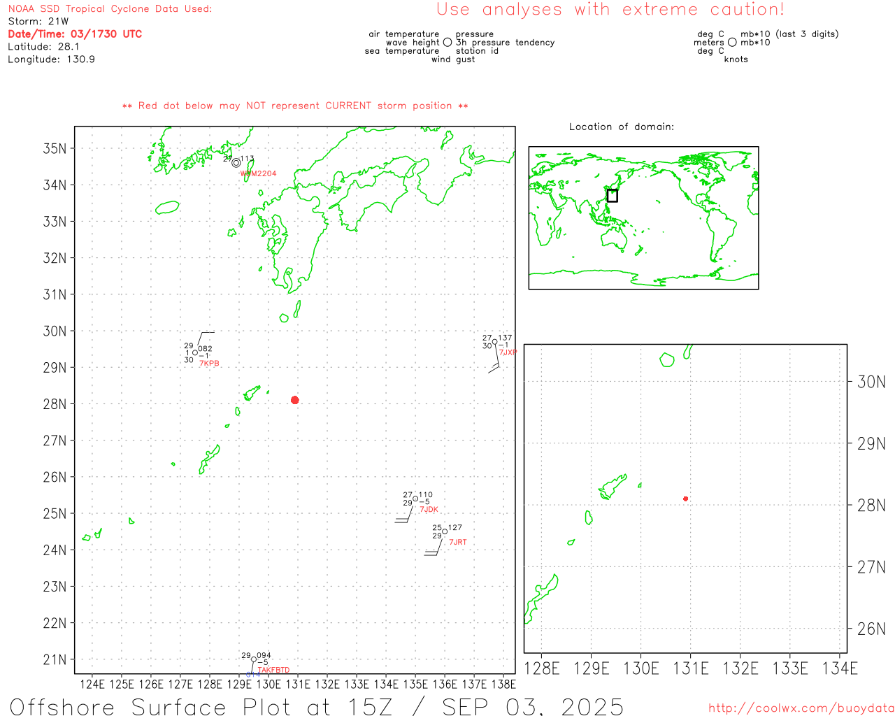Click station circle for 7KPB
The width and height of the screenshot is (895, 716).
[195, 352]
